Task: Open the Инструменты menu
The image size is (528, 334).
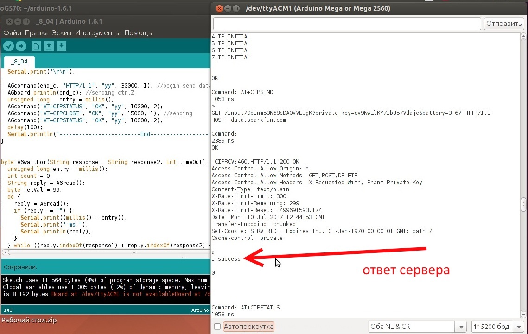Action: (x=98, y=33)
